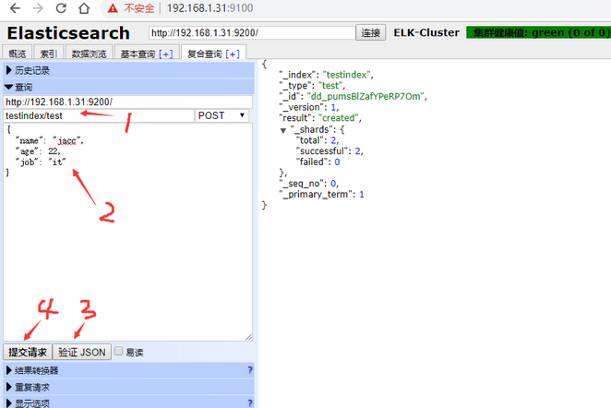
Task: Click the "testindex" value in the result
Action: pyautogui.click(x=346, y=75)
